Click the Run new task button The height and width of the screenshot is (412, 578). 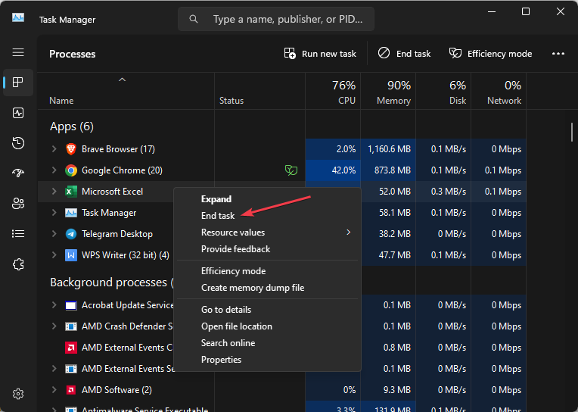click(320, 54)
